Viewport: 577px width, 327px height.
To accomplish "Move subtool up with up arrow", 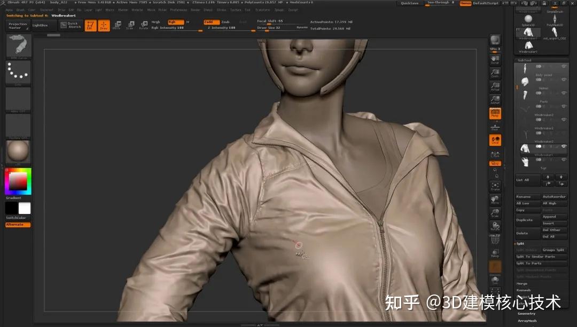I will (x=548, y=177).
